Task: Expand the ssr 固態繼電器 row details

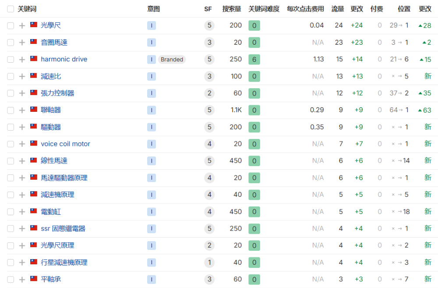Action: (22, 229)
